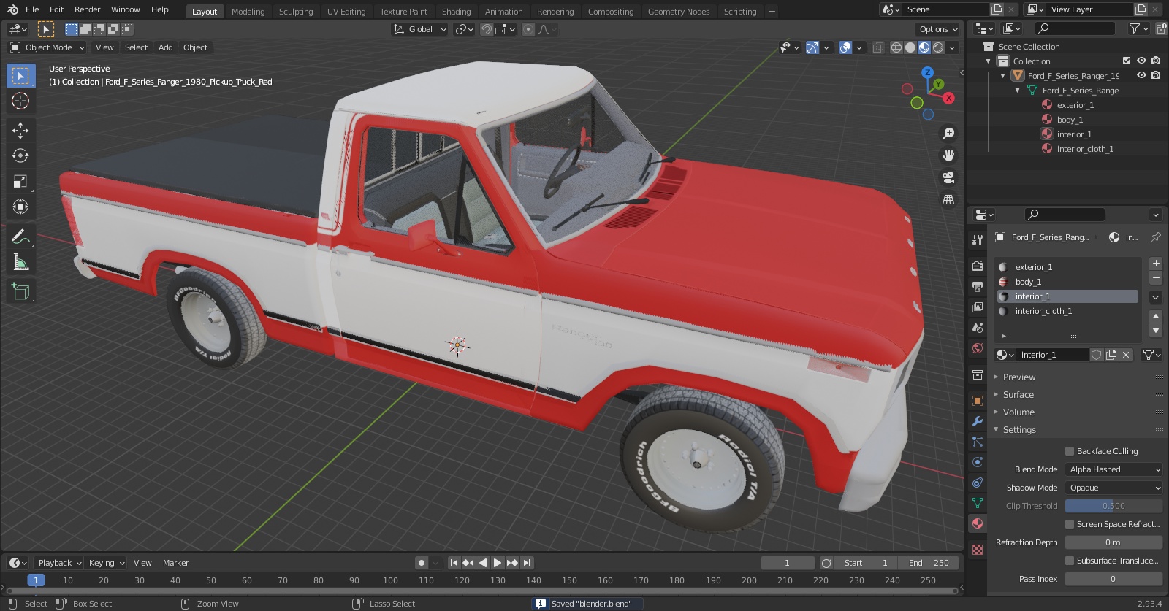The height and width of the screenshot is (611, 1169).
Task: Hide Collection with eye icon
Action: coord(1141,61)
